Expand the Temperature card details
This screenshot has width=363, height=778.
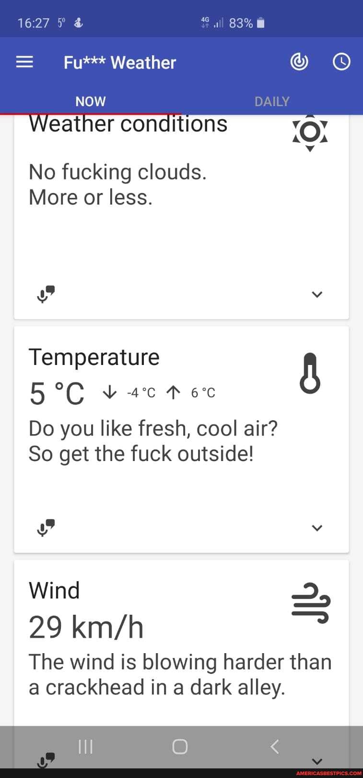pyautogui.click(x=317, y=528)
